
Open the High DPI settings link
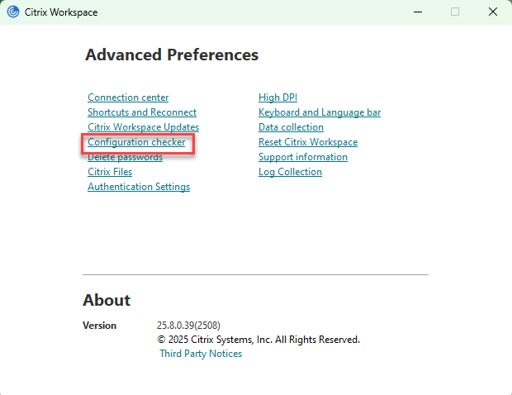277,98
